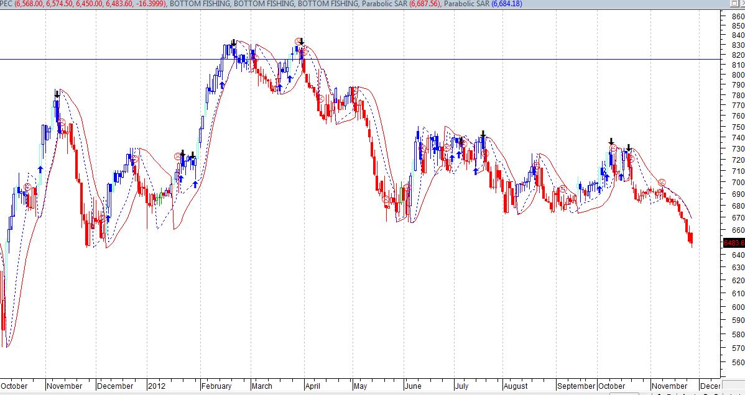The image size is (745, 395).
Task: Click the PEC symbol in the chart title
Action: point(6,4)
